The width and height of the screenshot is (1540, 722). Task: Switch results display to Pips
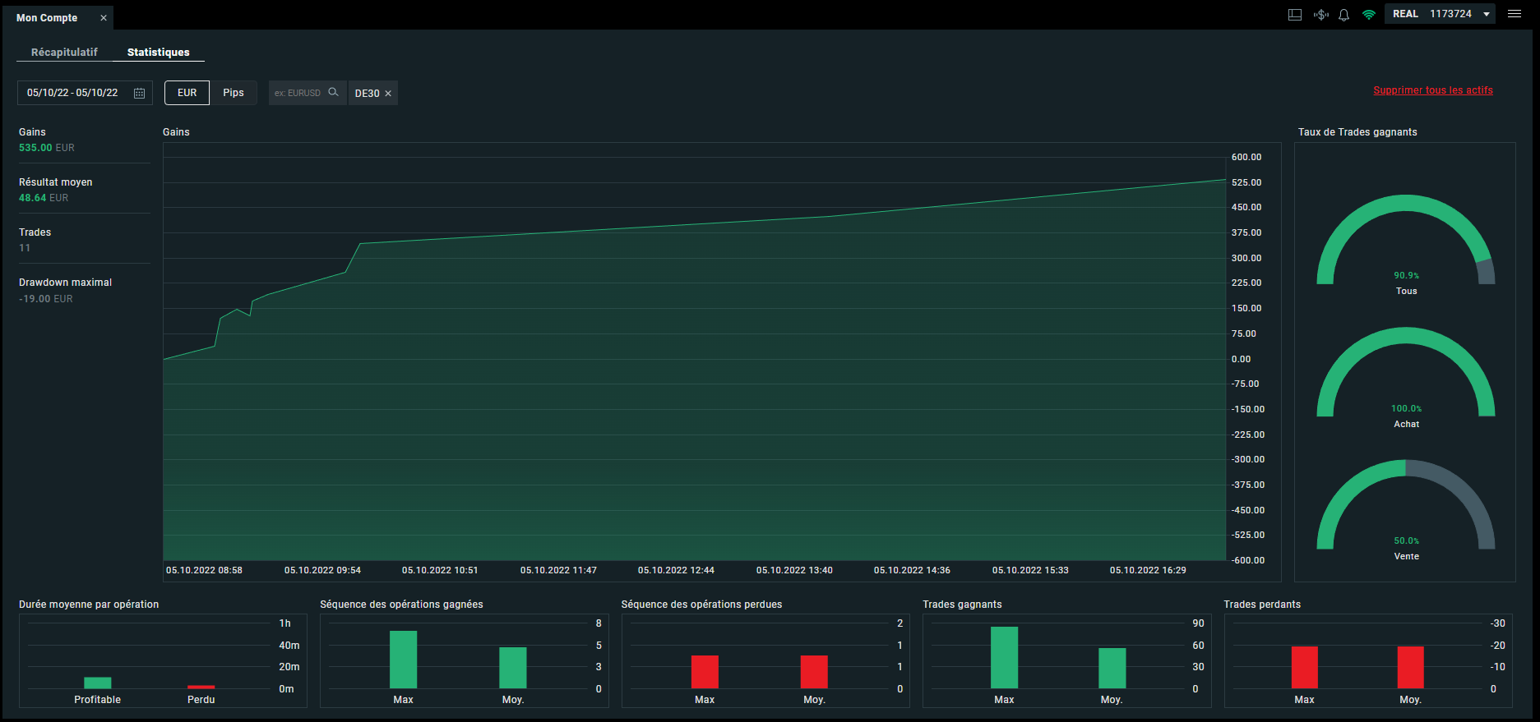[234, 93]
